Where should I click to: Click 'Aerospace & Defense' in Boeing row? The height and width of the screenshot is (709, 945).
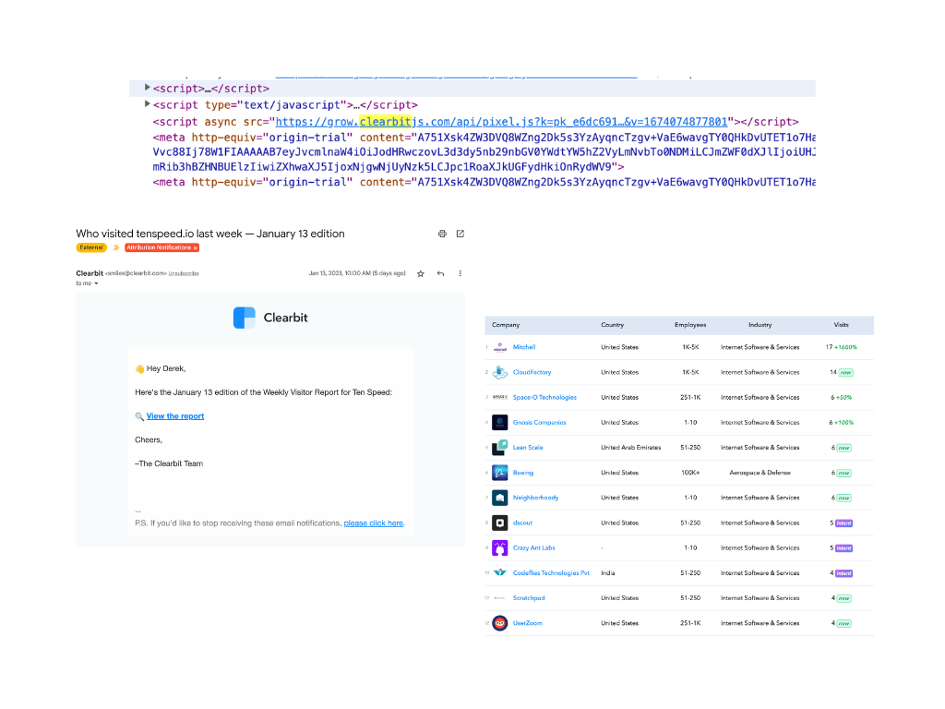tap(760, 473)
